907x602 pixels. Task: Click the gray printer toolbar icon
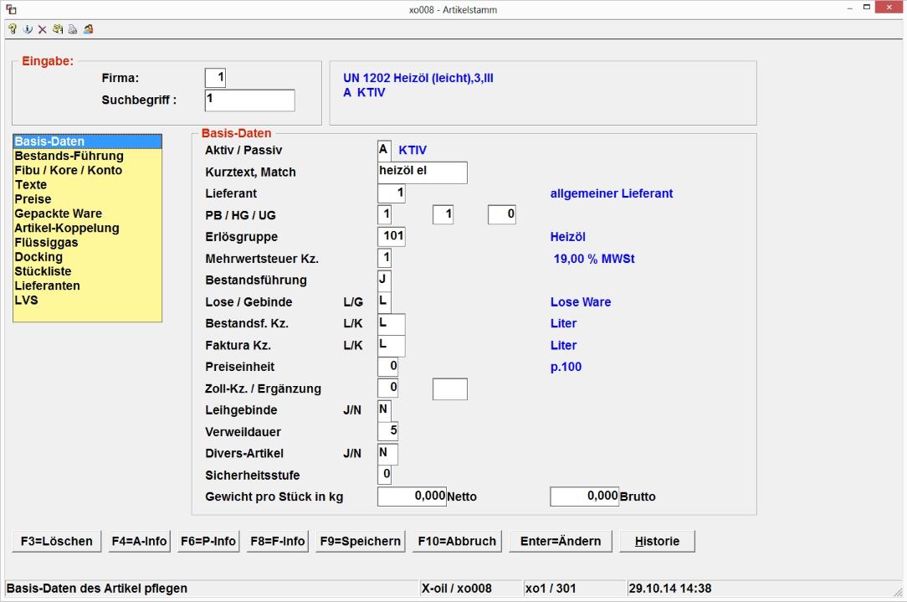coord(72,29)
